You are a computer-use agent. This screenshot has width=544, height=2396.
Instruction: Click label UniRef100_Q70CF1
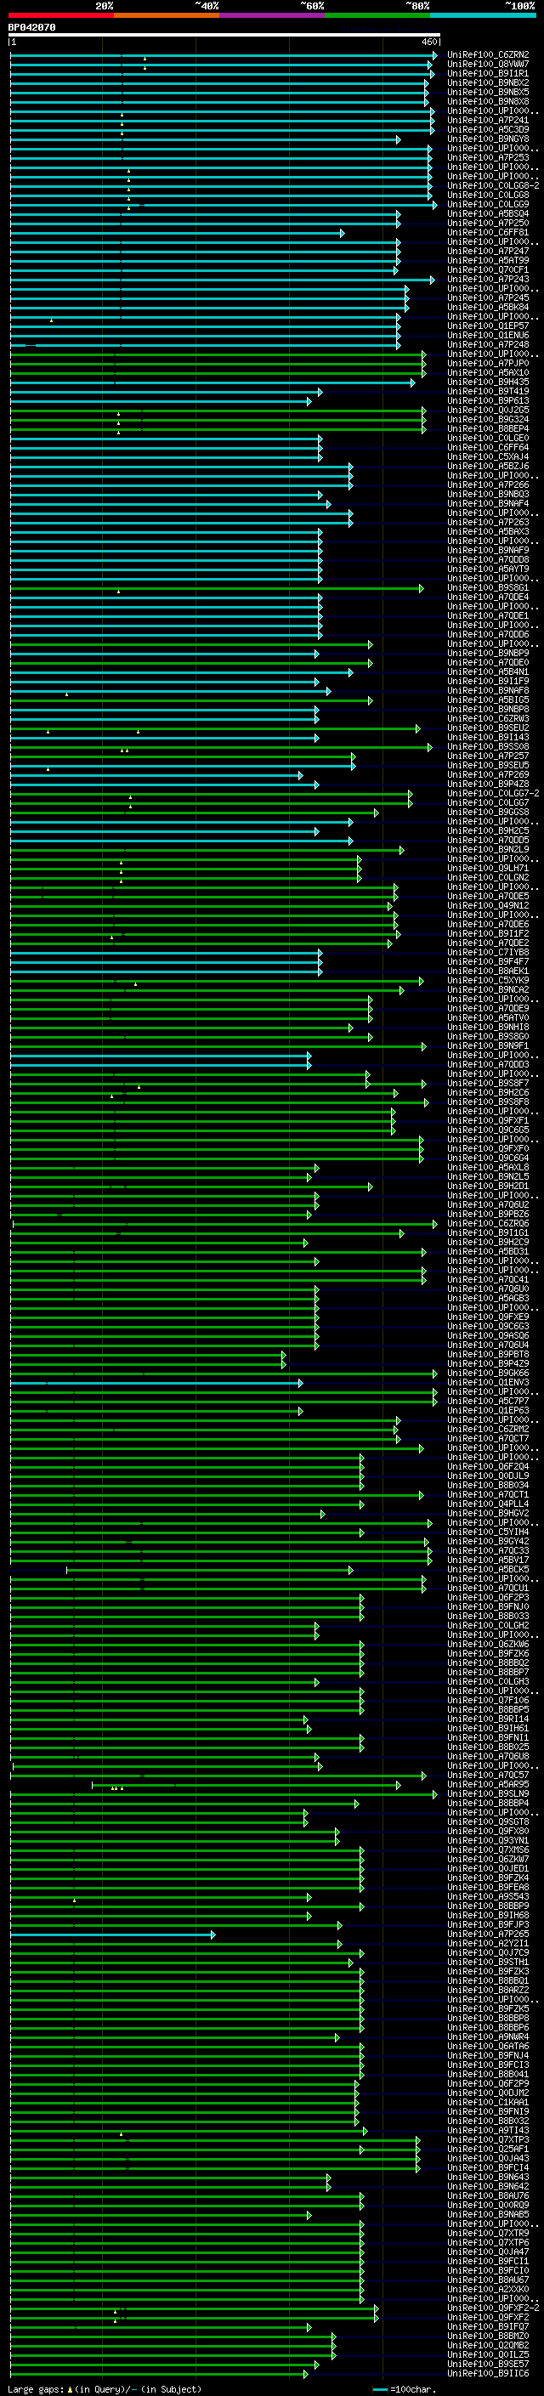pyautogui.click(x=488, y=269)
